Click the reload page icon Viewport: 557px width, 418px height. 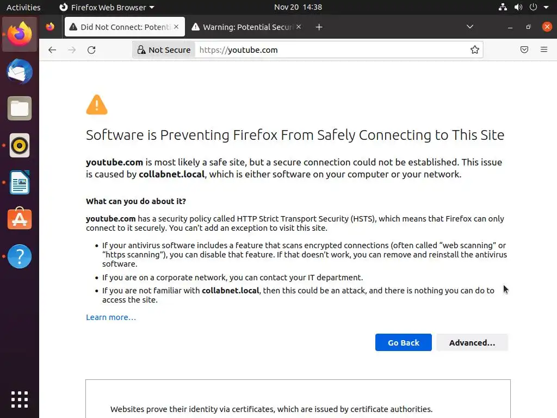click(91, 50)
